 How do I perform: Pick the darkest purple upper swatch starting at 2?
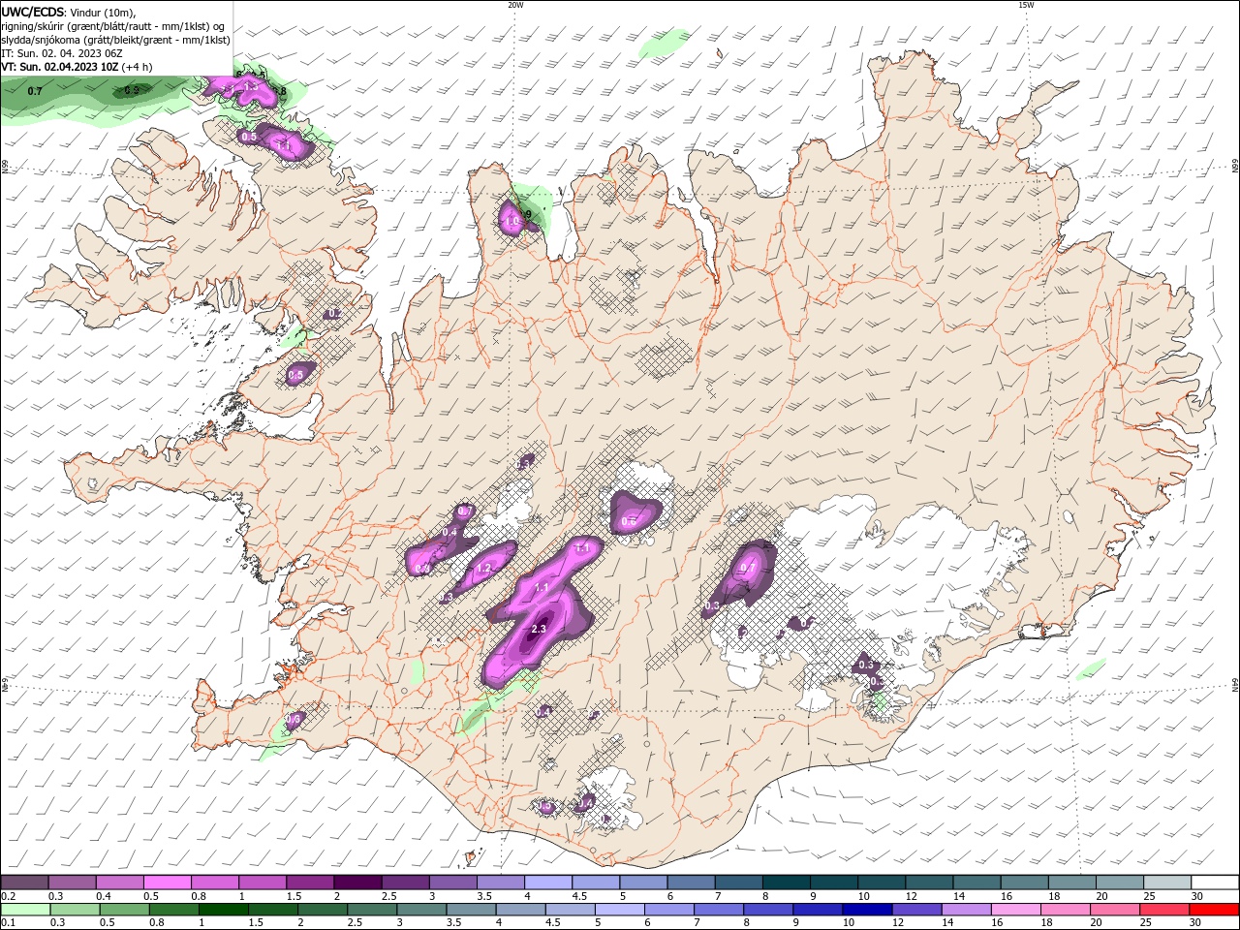(x=356, y=883)
